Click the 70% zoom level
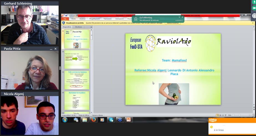Image resolution: width=256 pixels, height=136 pixels. 229,115
